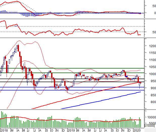The height and width of the screenshot is (132, 156).
Task: Click the 1100 price axis label
Action: (x=152, y=60)
